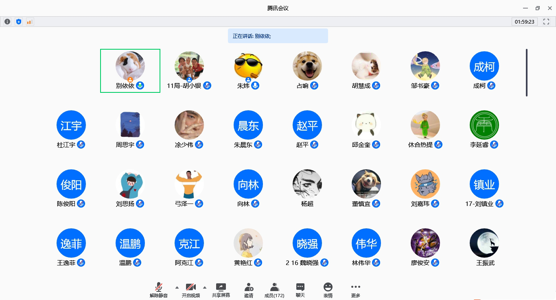Open the Emoji (表情) reactions
Screen dimensions: 556x300
click(328, 290)
